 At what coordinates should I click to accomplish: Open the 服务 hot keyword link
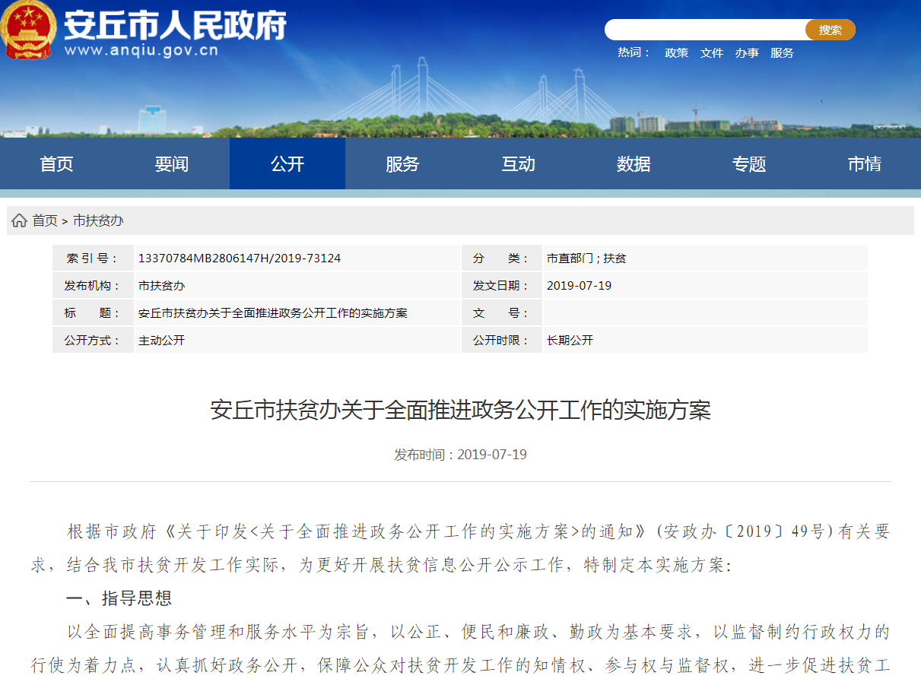tap(782, 52)
